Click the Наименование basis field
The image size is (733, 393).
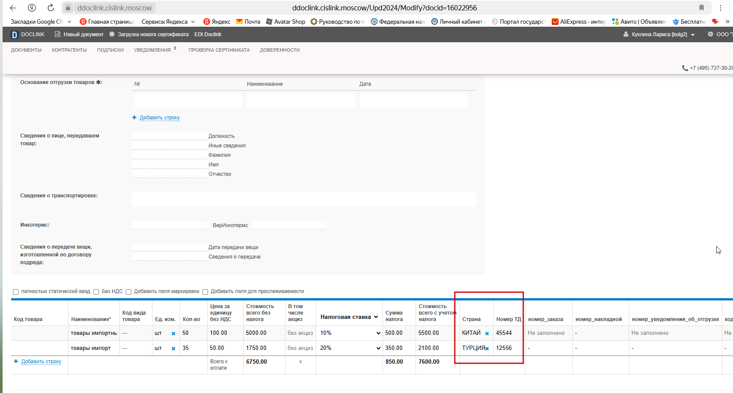(301, 100)
